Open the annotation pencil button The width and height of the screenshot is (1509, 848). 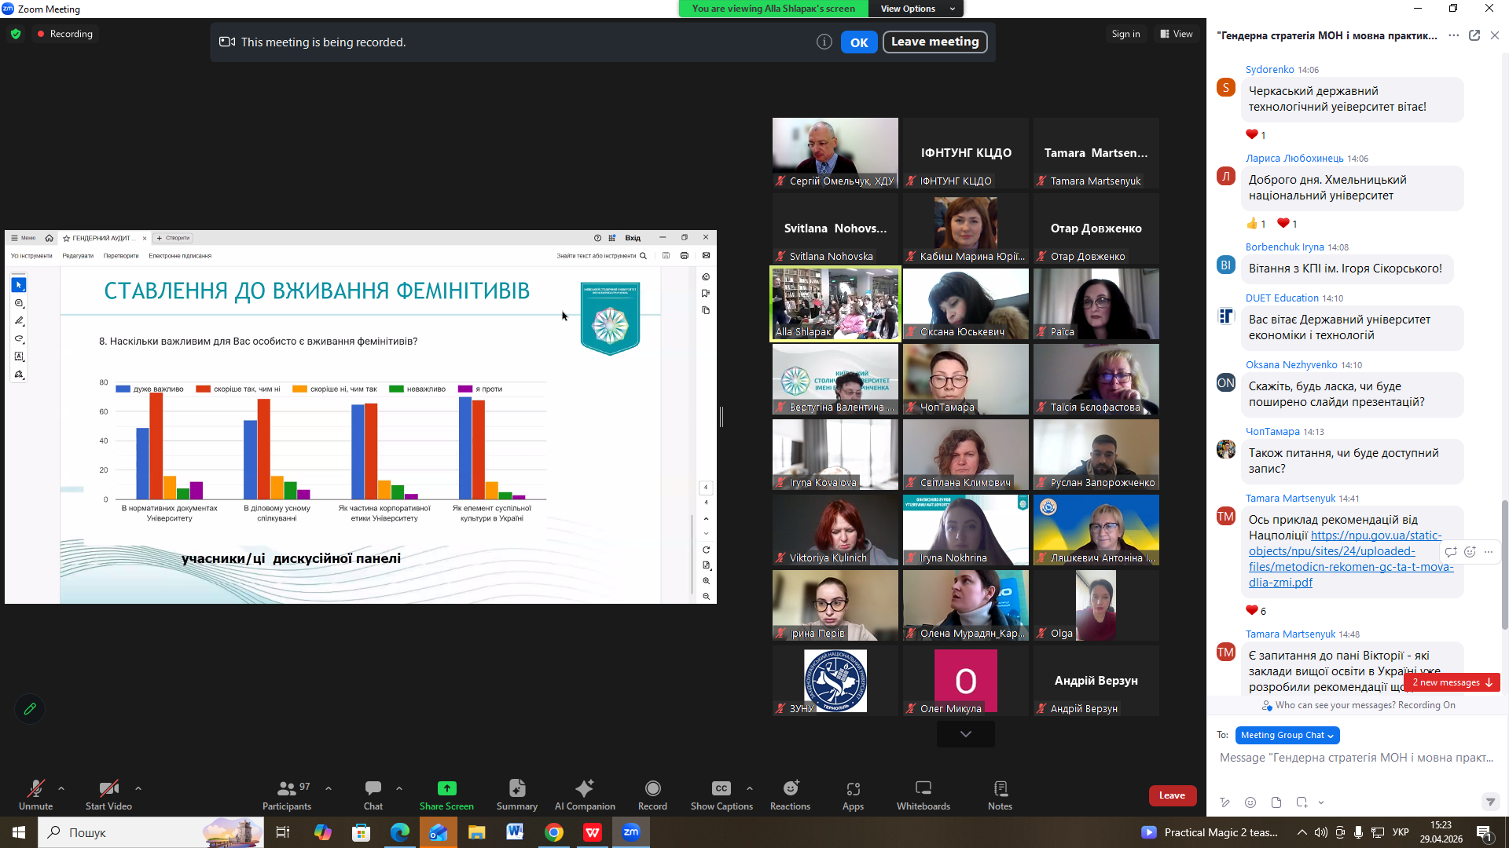(x=30, y=709)
